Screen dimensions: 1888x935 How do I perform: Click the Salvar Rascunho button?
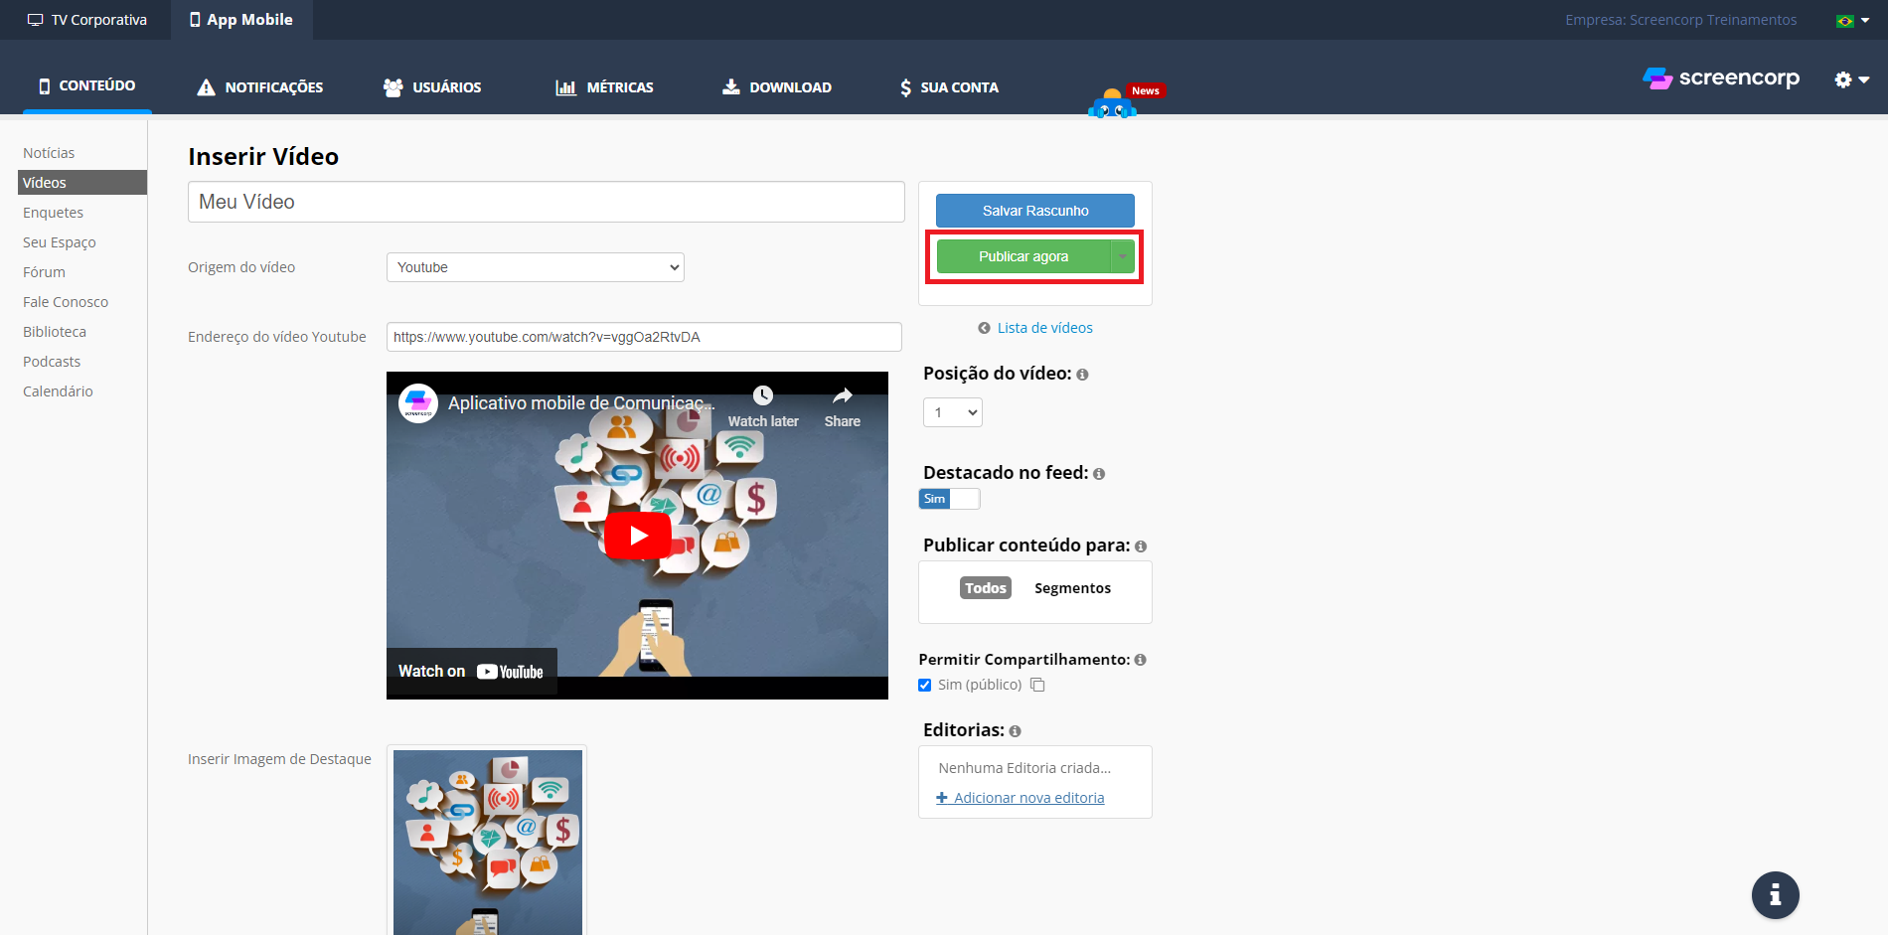coord(1035,211)
